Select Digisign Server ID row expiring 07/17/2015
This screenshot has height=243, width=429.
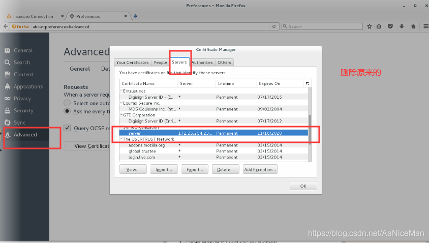click(x=213, y=97)
